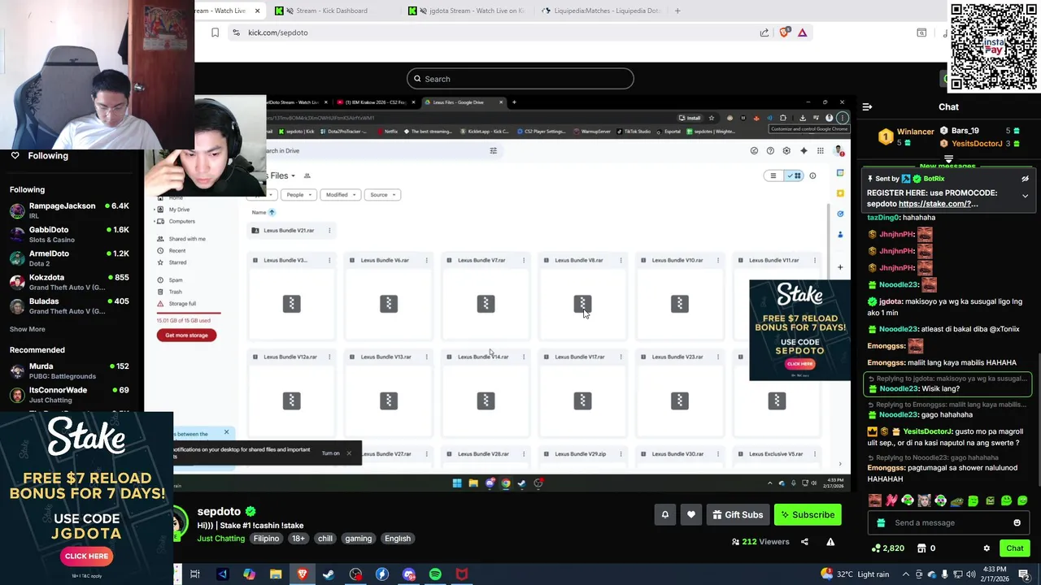Report stream via warning triangle icon
The image size is (1041, 585).
(830, 542)
